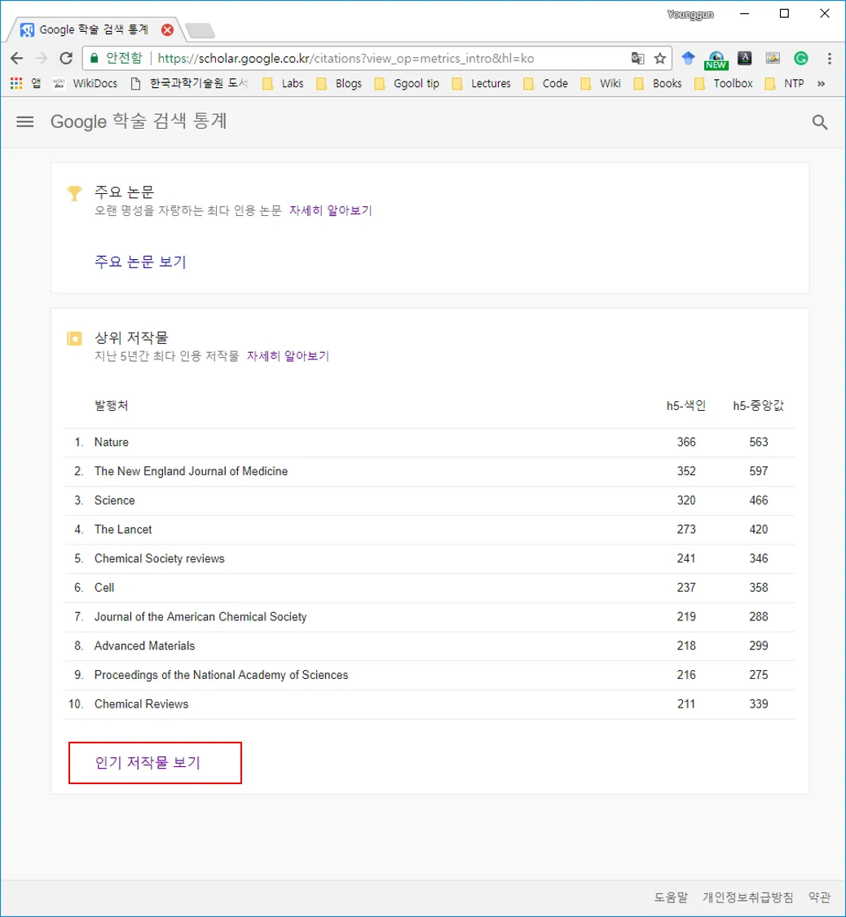Click the Google Scholar button extension icon
The height and width of the screenshot is (917, 846).
point(688,58)
